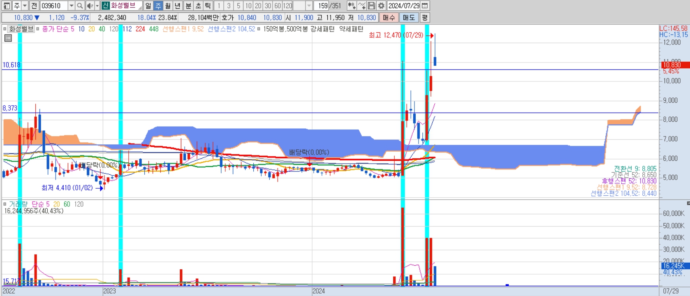Open the stock search magnifier
The image size is (690, 296).
(80, 6)
